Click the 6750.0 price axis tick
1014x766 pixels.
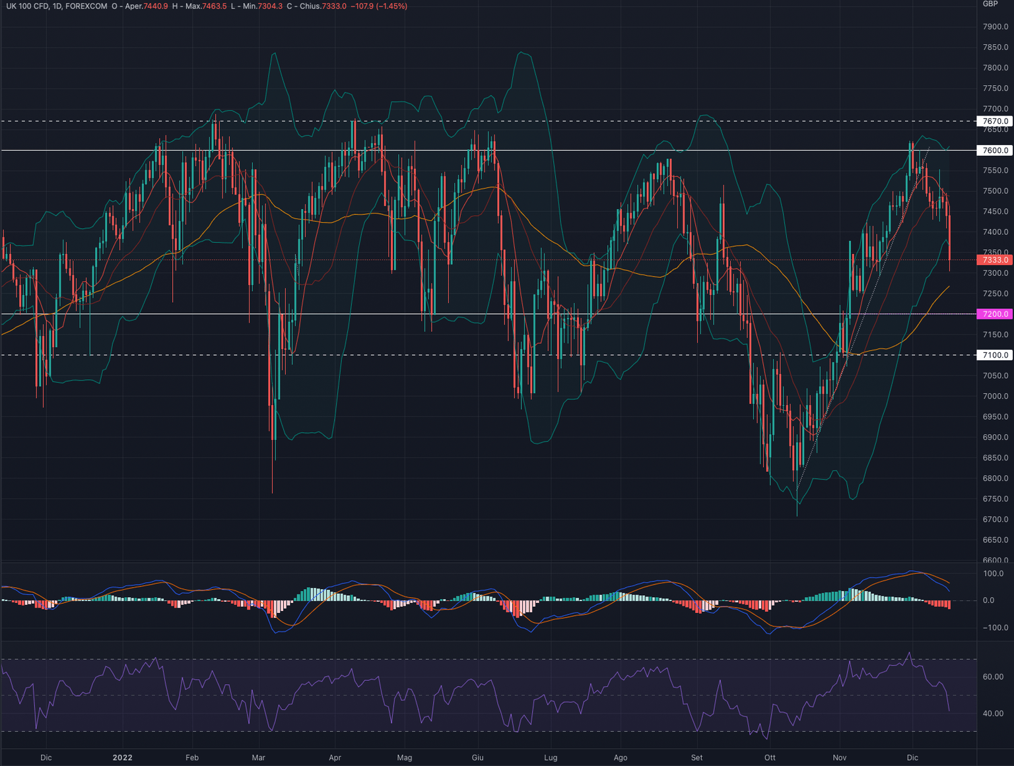(x=996, y=499)
